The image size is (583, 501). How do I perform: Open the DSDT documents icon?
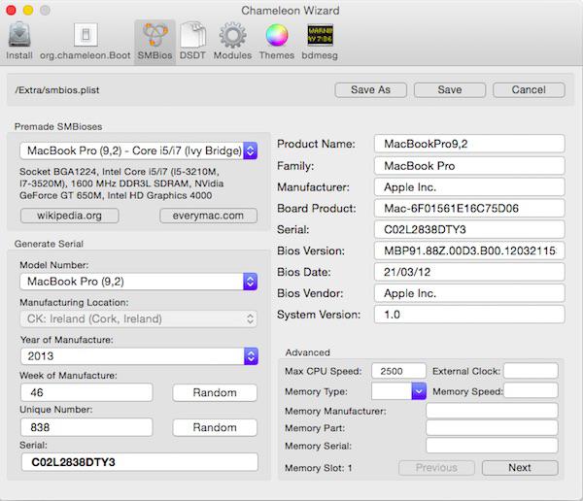click(x=192, y=41)
